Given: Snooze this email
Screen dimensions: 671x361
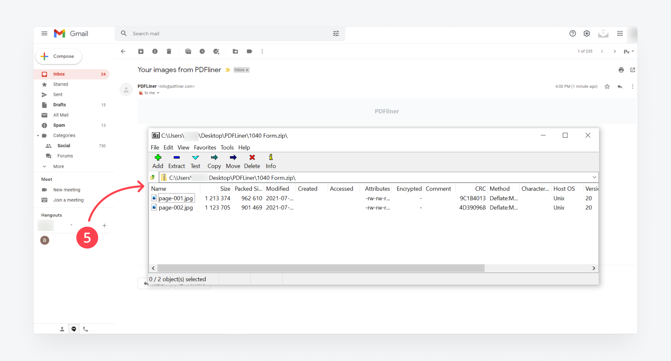Looking at the screenshot, I should (202, 51).
